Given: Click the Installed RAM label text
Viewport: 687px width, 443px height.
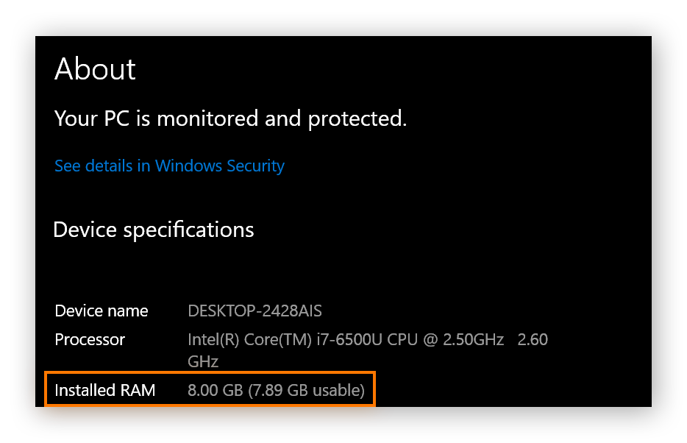Looking at the screenshot, I should pos(104,390).
